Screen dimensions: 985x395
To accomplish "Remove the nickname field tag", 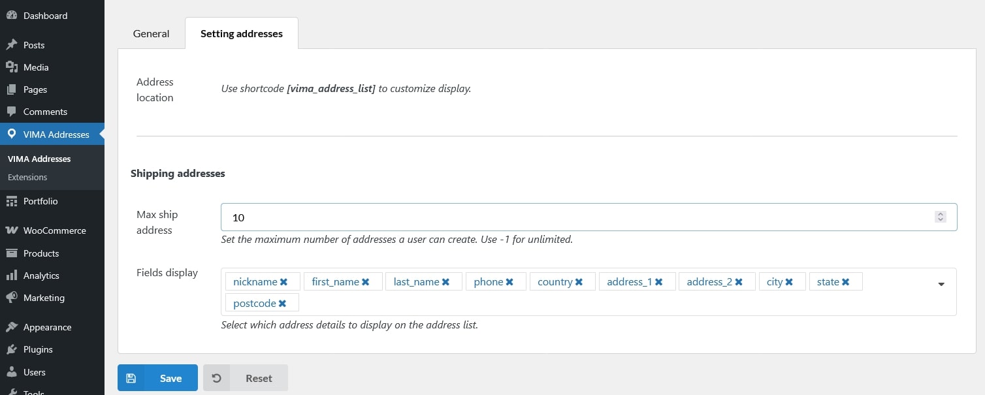I will pos(283,282).
